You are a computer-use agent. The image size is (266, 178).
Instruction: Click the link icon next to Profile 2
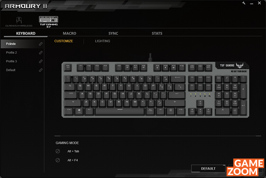(41, 53)
